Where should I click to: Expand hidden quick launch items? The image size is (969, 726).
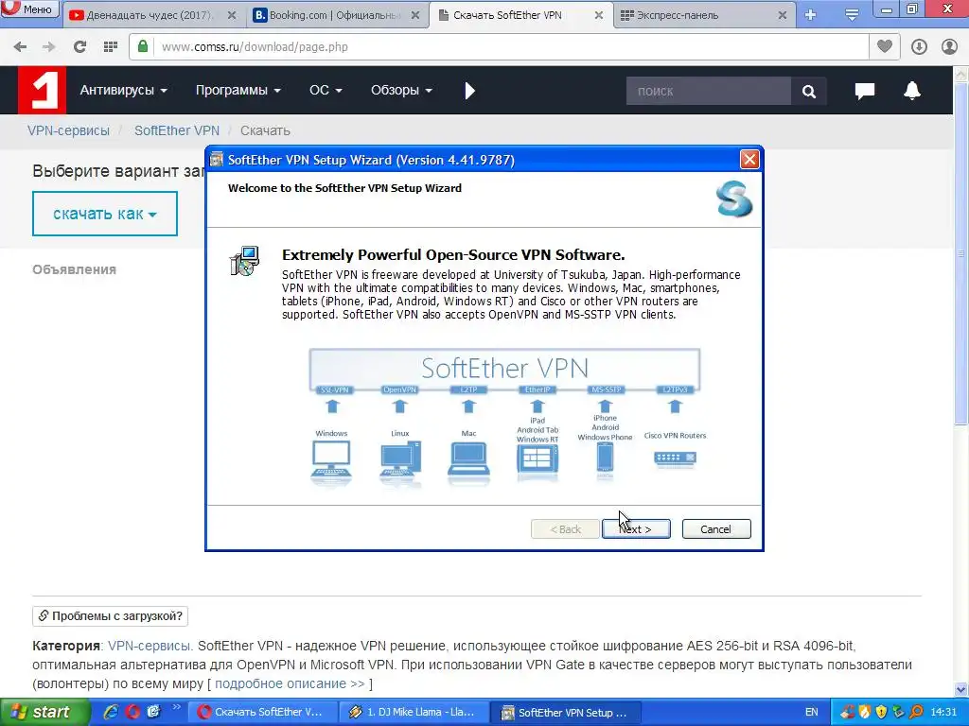176,707
